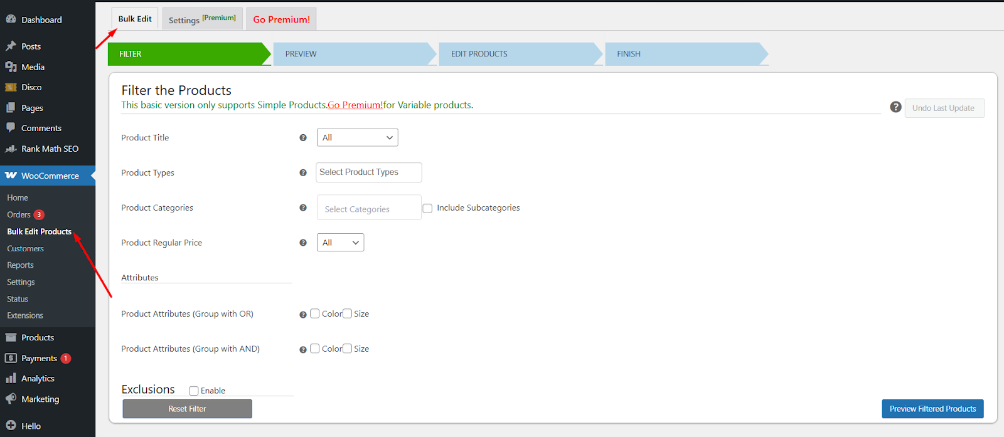Switch to the Bulk Edit tab
This screenshot has width=1004, height=437.
(x=135, y=19)
